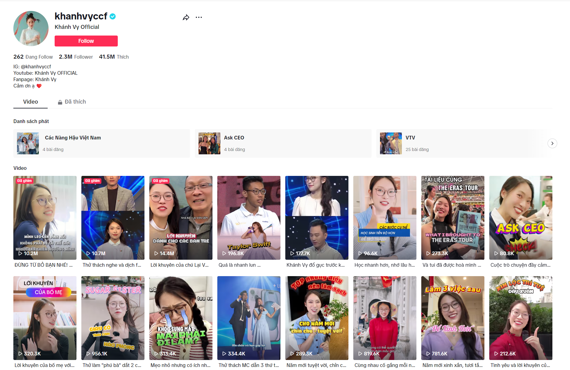This screenshot has height=370, width=570.
Task: Click play count icon on 10.2M video
Action: pyautogui.click(x=20, y=253)
